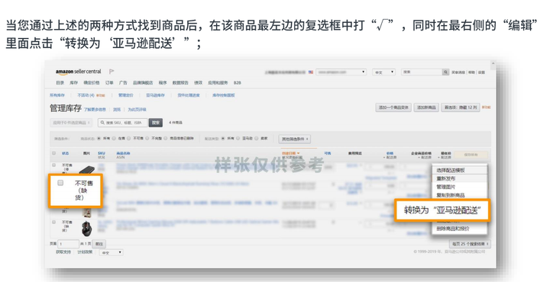This screenshot has height=282, width=550.
Task: Open the 目录 menu
Action: [60, 83]
